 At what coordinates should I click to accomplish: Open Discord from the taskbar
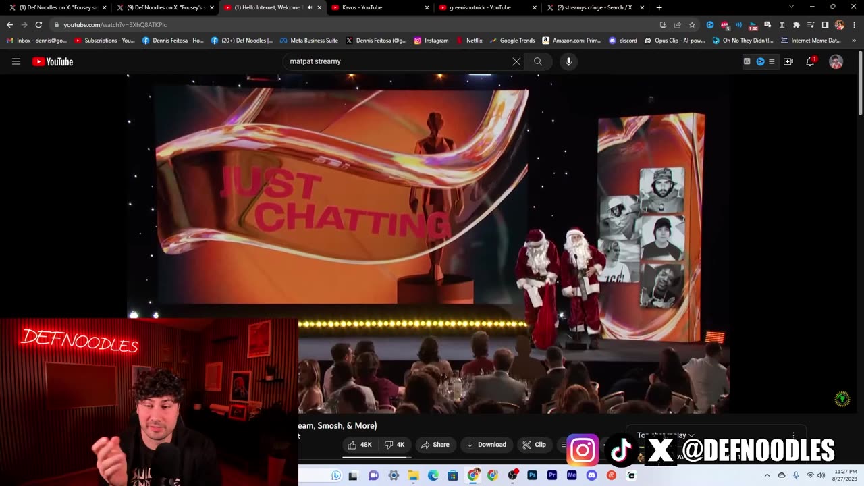[x=592, y=475]
